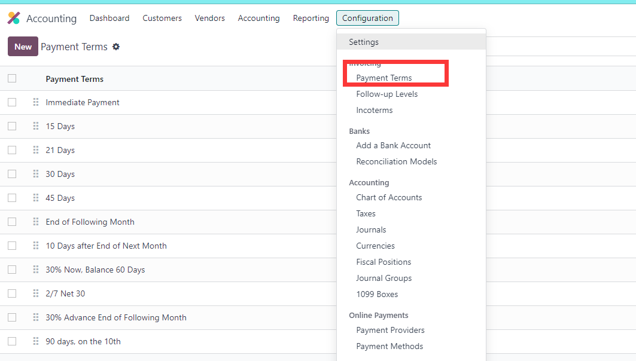Click the drag handle beside 15 Days
Viewport: 636px width, 361px height.
(x=36, y=126)
